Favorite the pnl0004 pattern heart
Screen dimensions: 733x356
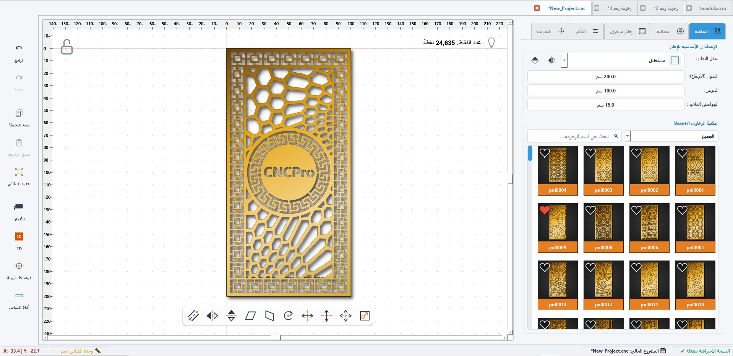[x=545, y=153]
